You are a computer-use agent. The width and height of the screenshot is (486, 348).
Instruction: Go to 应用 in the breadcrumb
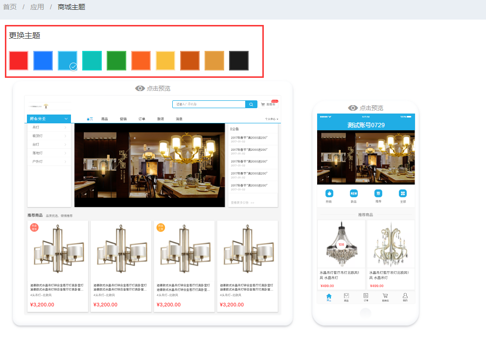click(37, 7)
